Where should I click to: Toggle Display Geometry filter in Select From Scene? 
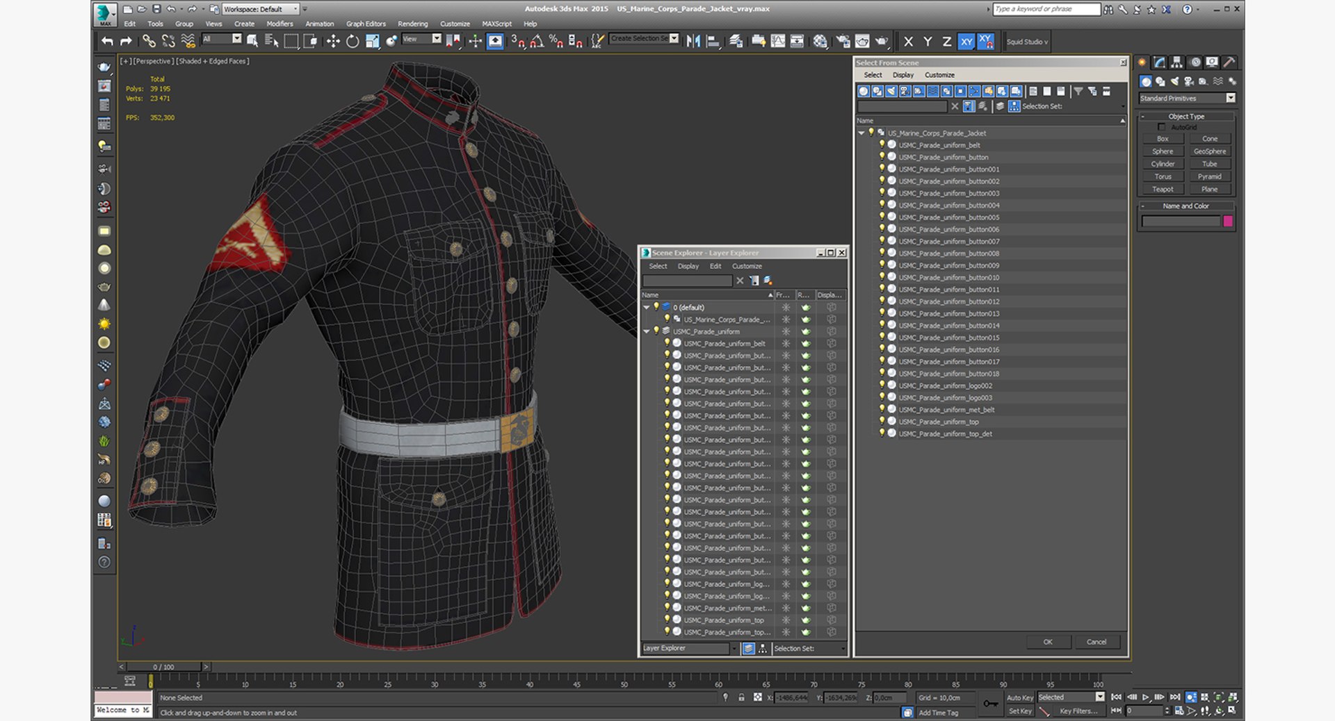pyautogui.click(x=864, y=91)
